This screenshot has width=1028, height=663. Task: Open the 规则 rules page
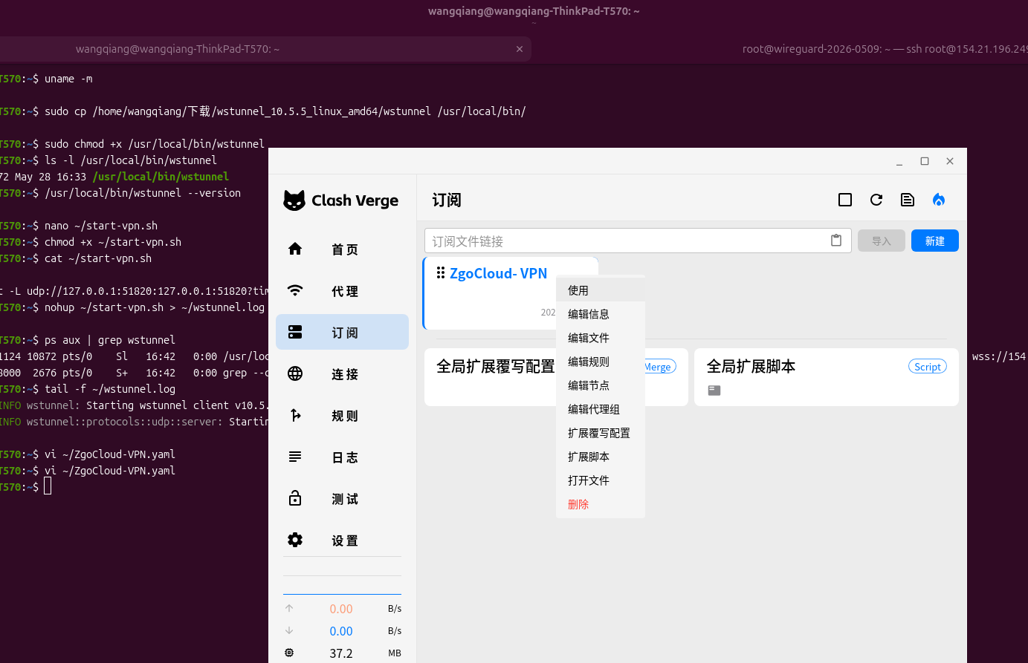[x=342, y=416]
